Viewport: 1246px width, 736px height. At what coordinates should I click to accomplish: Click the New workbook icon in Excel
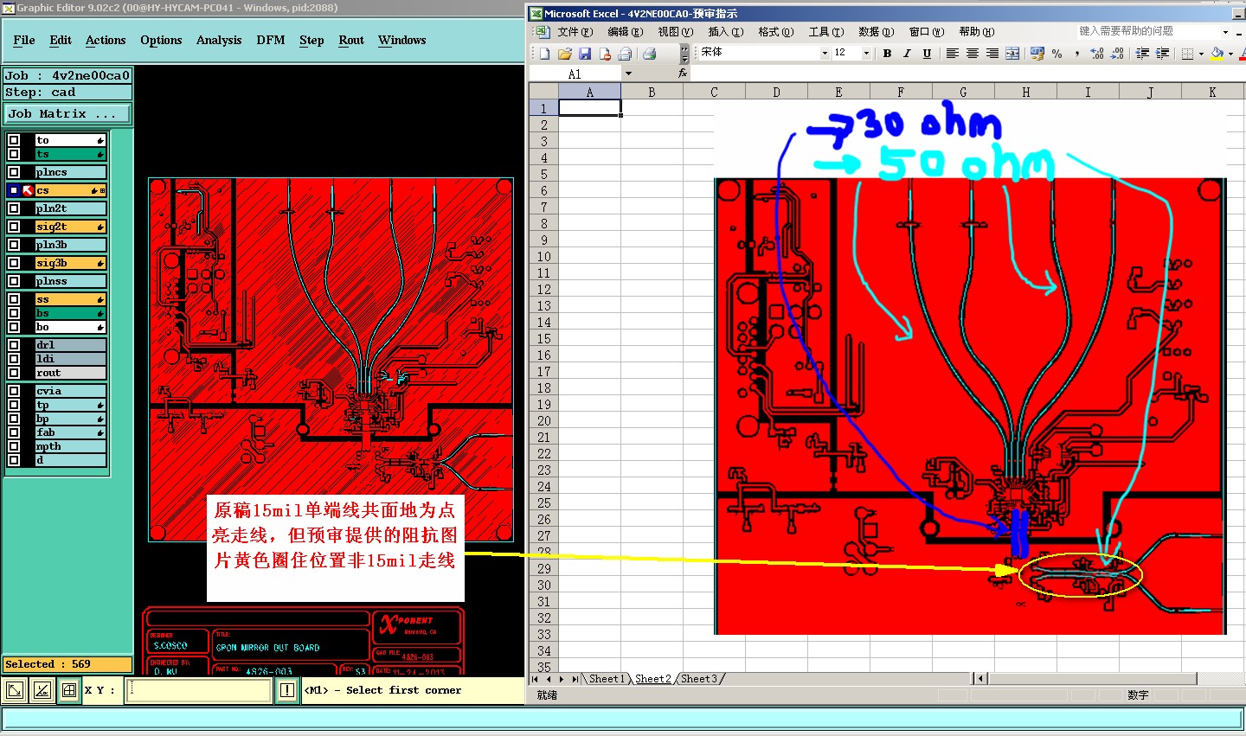point(545,54)
